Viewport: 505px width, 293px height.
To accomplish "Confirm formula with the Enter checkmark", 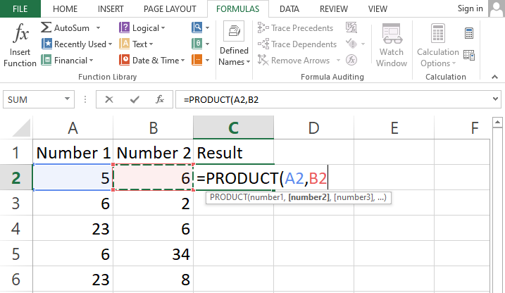I will pyautogui.click(x=135, y=100).
